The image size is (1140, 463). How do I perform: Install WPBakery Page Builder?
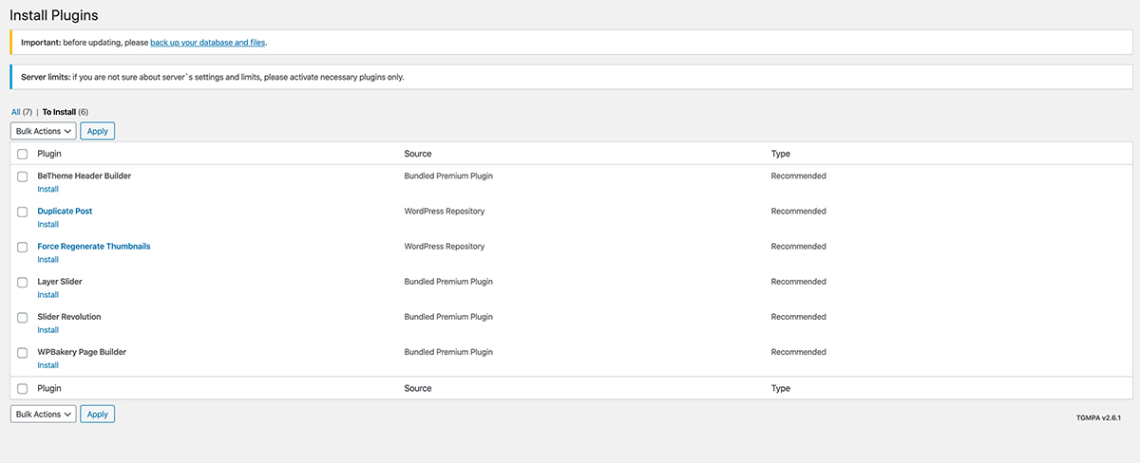tap(47, 365)
